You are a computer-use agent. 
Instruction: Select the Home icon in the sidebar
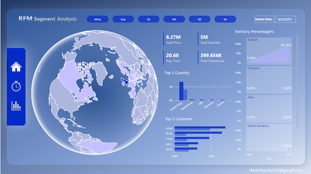(x=16, y=66)
